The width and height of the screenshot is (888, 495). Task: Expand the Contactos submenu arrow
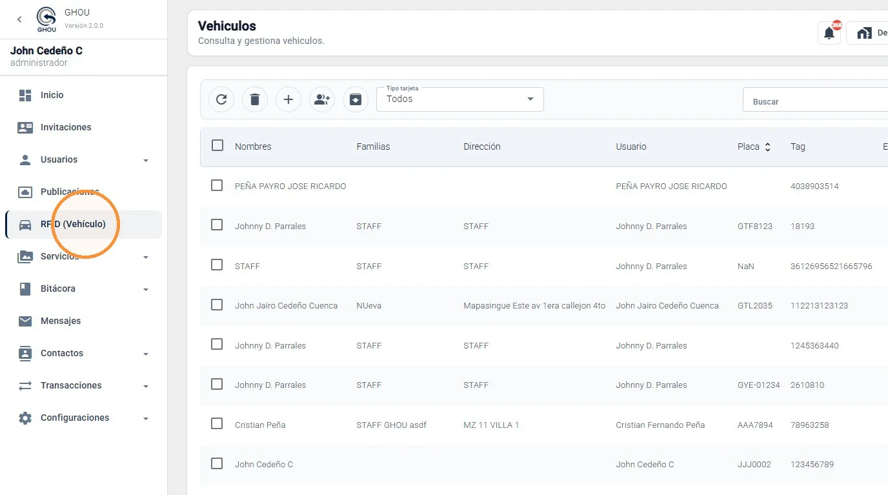[x=146, y=354]
